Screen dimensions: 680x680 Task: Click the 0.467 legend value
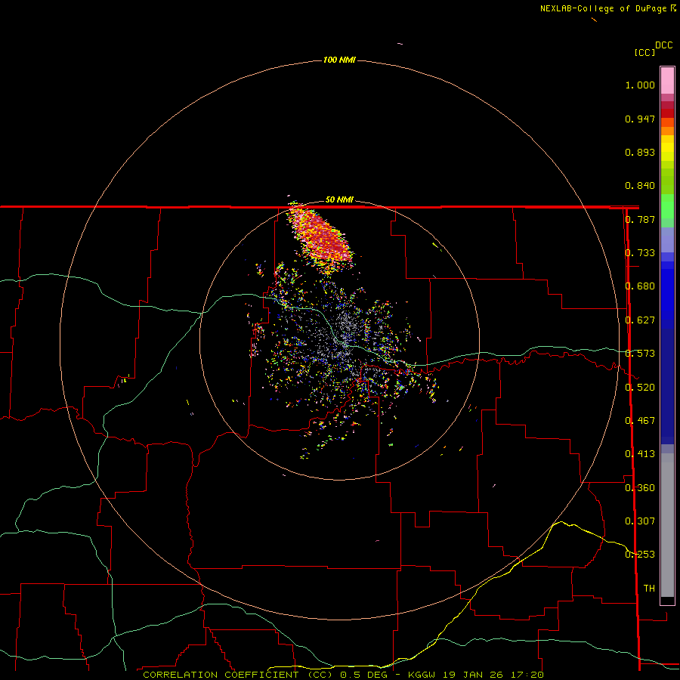pos(640,421)
